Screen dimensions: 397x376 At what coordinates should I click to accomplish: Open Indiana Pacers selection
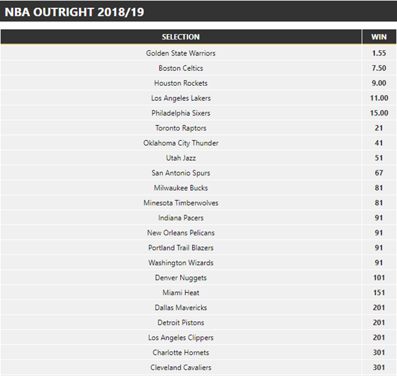(181, 218)
